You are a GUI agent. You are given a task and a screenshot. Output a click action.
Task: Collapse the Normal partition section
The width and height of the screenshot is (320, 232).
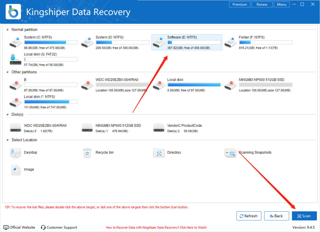[x=7, y=30]
